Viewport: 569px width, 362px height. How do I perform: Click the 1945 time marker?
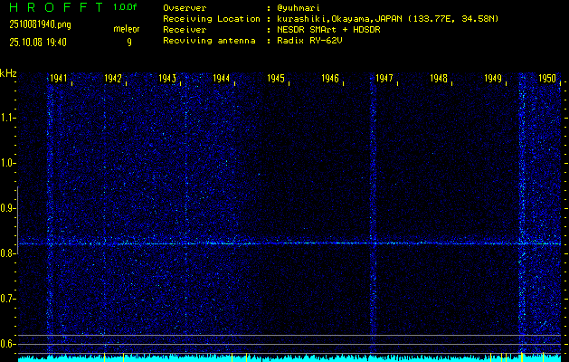pyautogui.click(x=276, y=79)
